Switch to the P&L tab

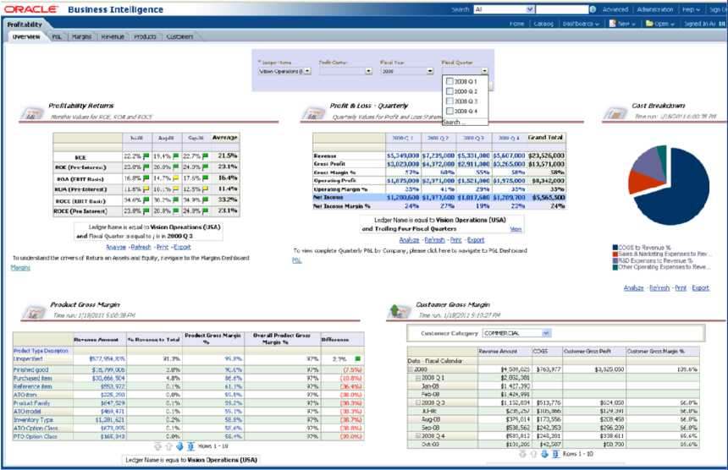[x=57, y=36]
